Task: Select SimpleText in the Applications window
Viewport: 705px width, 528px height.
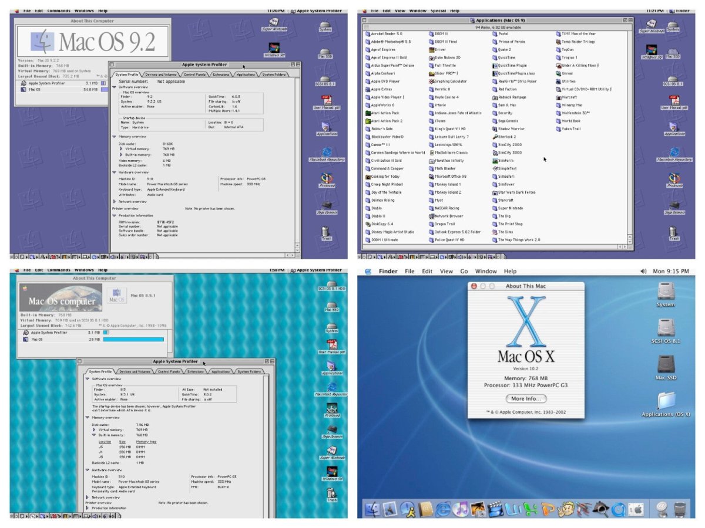Action: 505,168
